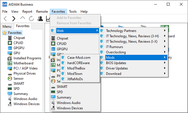Screen dimensions: 188x113
Task: Click the Favorites star icon in tree
Action: tap(5, 33)
